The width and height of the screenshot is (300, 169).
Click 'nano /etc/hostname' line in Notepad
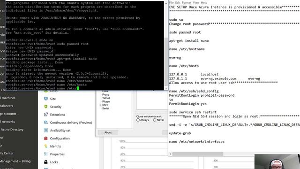click(x=187, y=49)
